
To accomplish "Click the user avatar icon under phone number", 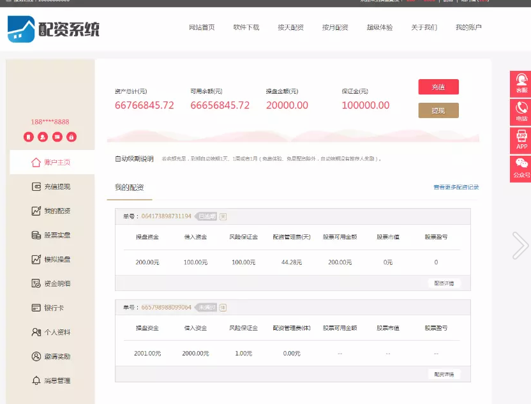I will [43, 137].
